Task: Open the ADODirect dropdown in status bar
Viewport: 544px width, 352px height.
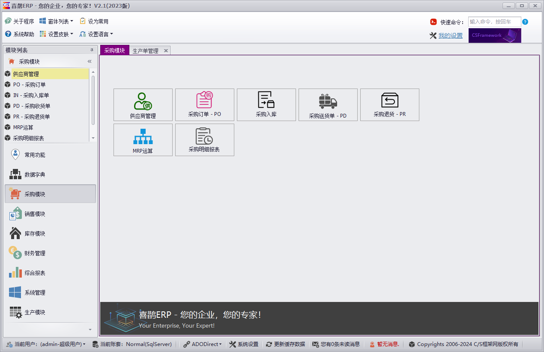Action: [x=203, y=344]
